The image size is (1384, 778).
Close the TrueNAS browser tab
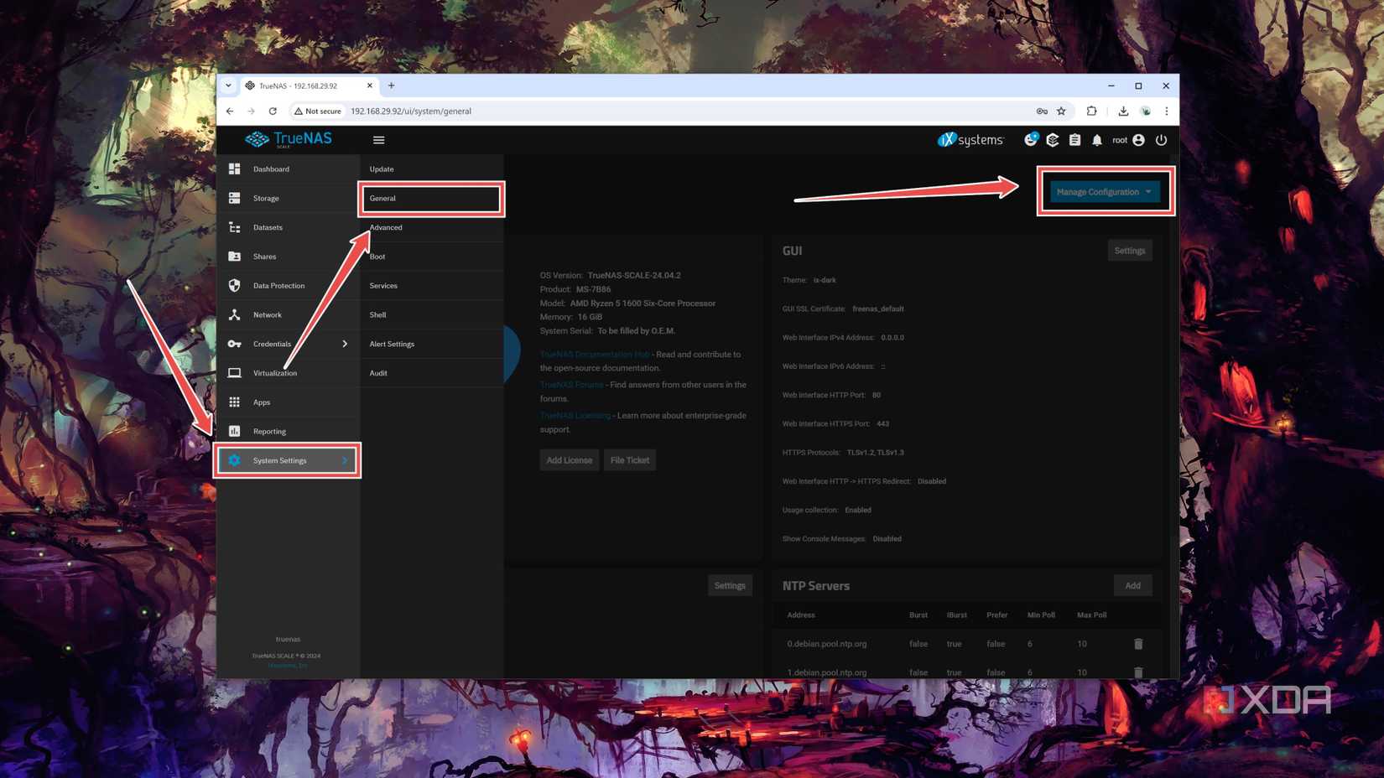pos(370,86)
